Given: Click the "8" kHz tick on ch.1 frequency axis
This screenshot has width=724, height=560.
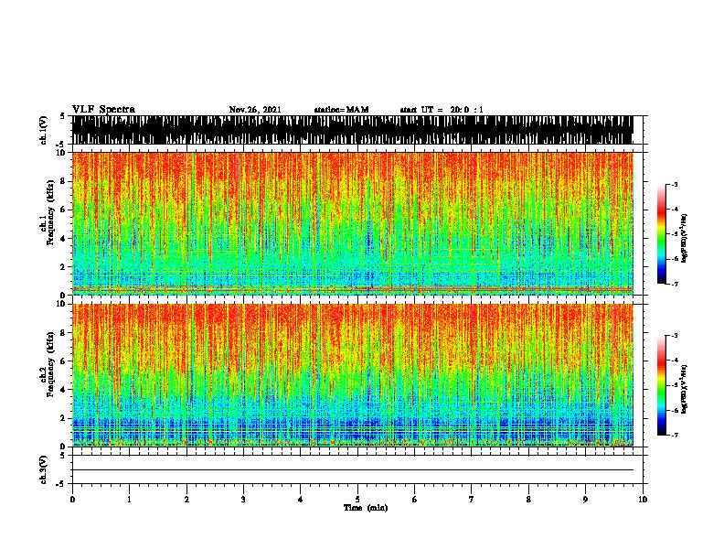Looking at the screenshot, I should 64,181.
